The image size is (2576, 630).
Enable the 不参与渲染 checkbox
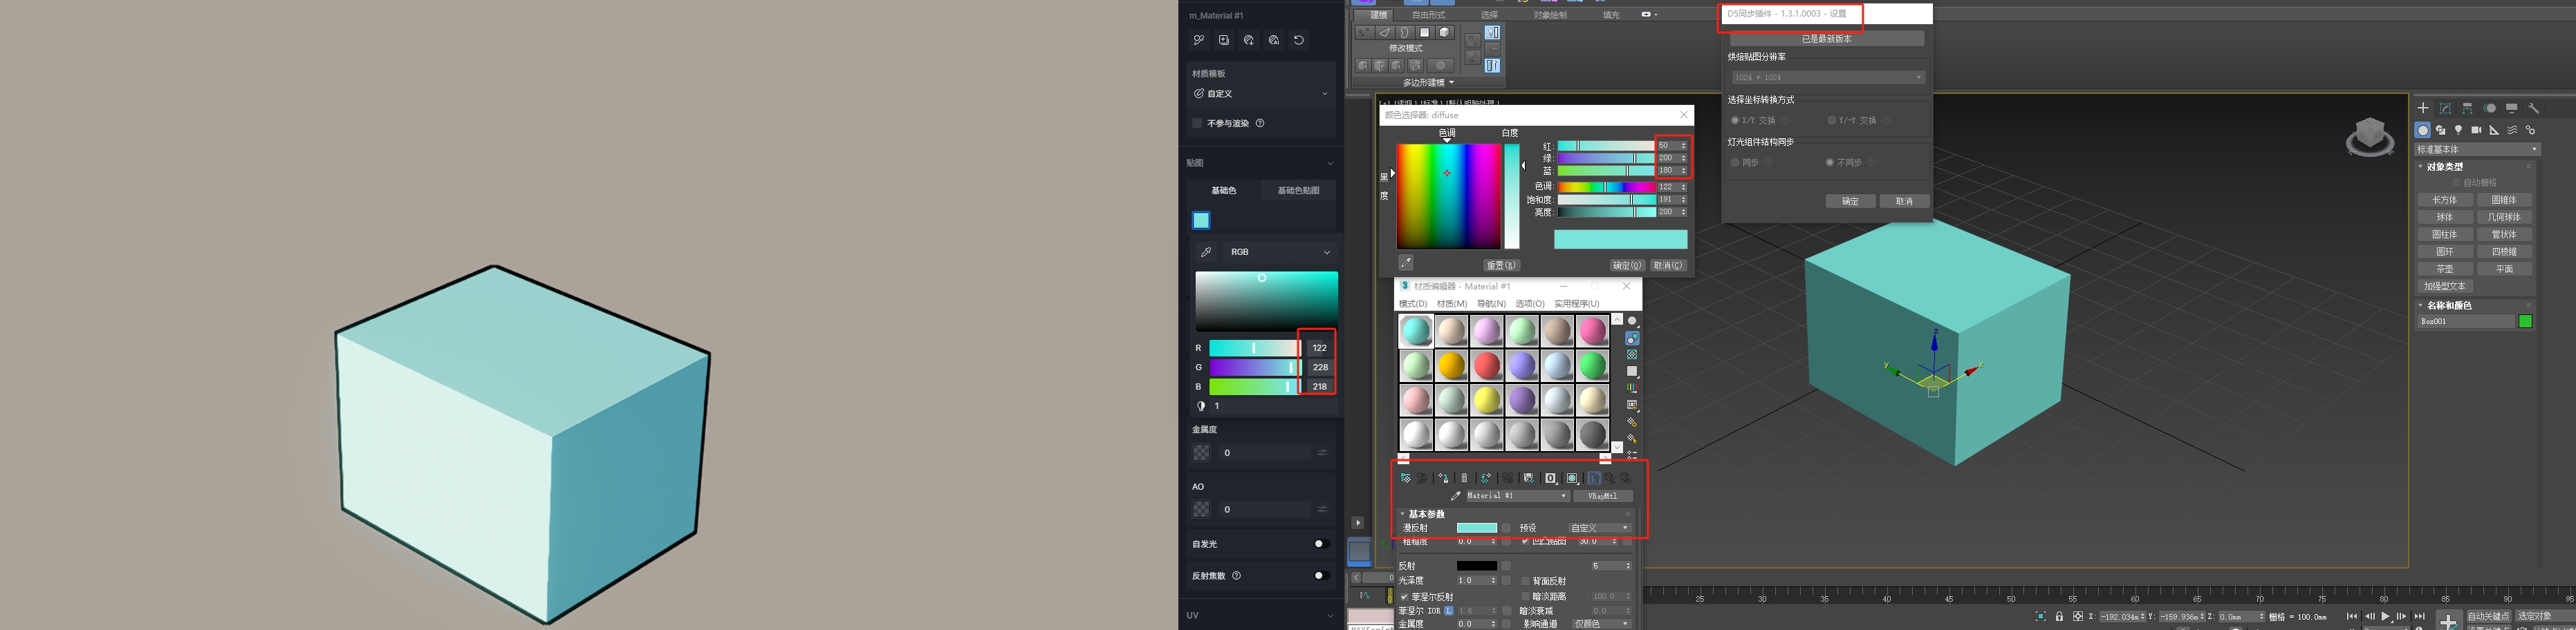tap(1197, 123)
